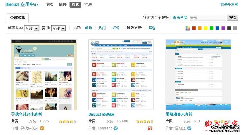Click the 恩斯道春天清新 title link

coord(179,114)
